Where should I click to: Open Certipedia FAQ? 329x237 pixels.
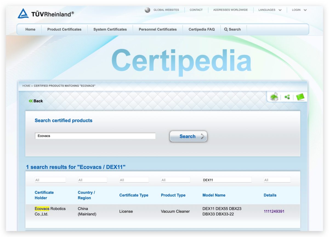pos(202,29)
